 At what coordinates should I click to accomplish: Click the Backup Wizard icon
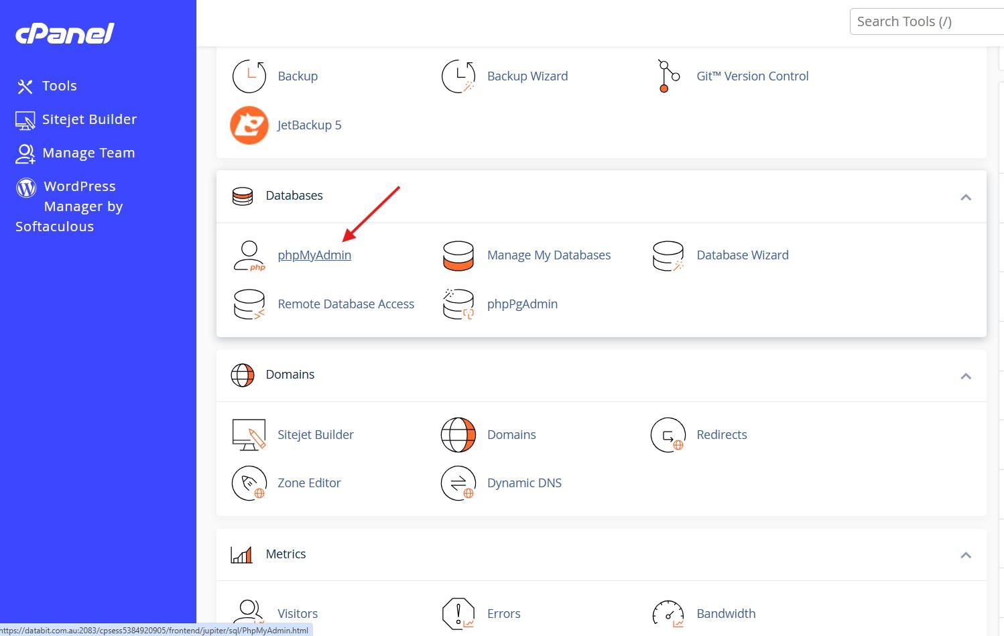458,76
